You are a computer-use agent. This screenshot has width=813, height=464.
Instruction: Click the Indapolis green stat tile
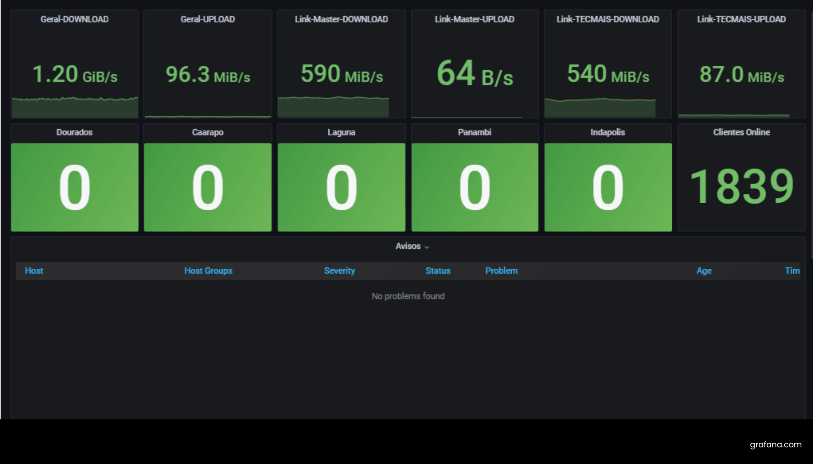point(608,187)
